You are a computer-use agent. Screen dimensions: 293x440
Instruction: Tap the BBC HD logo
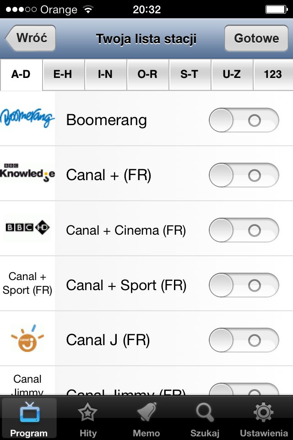[x=27, y=227]
